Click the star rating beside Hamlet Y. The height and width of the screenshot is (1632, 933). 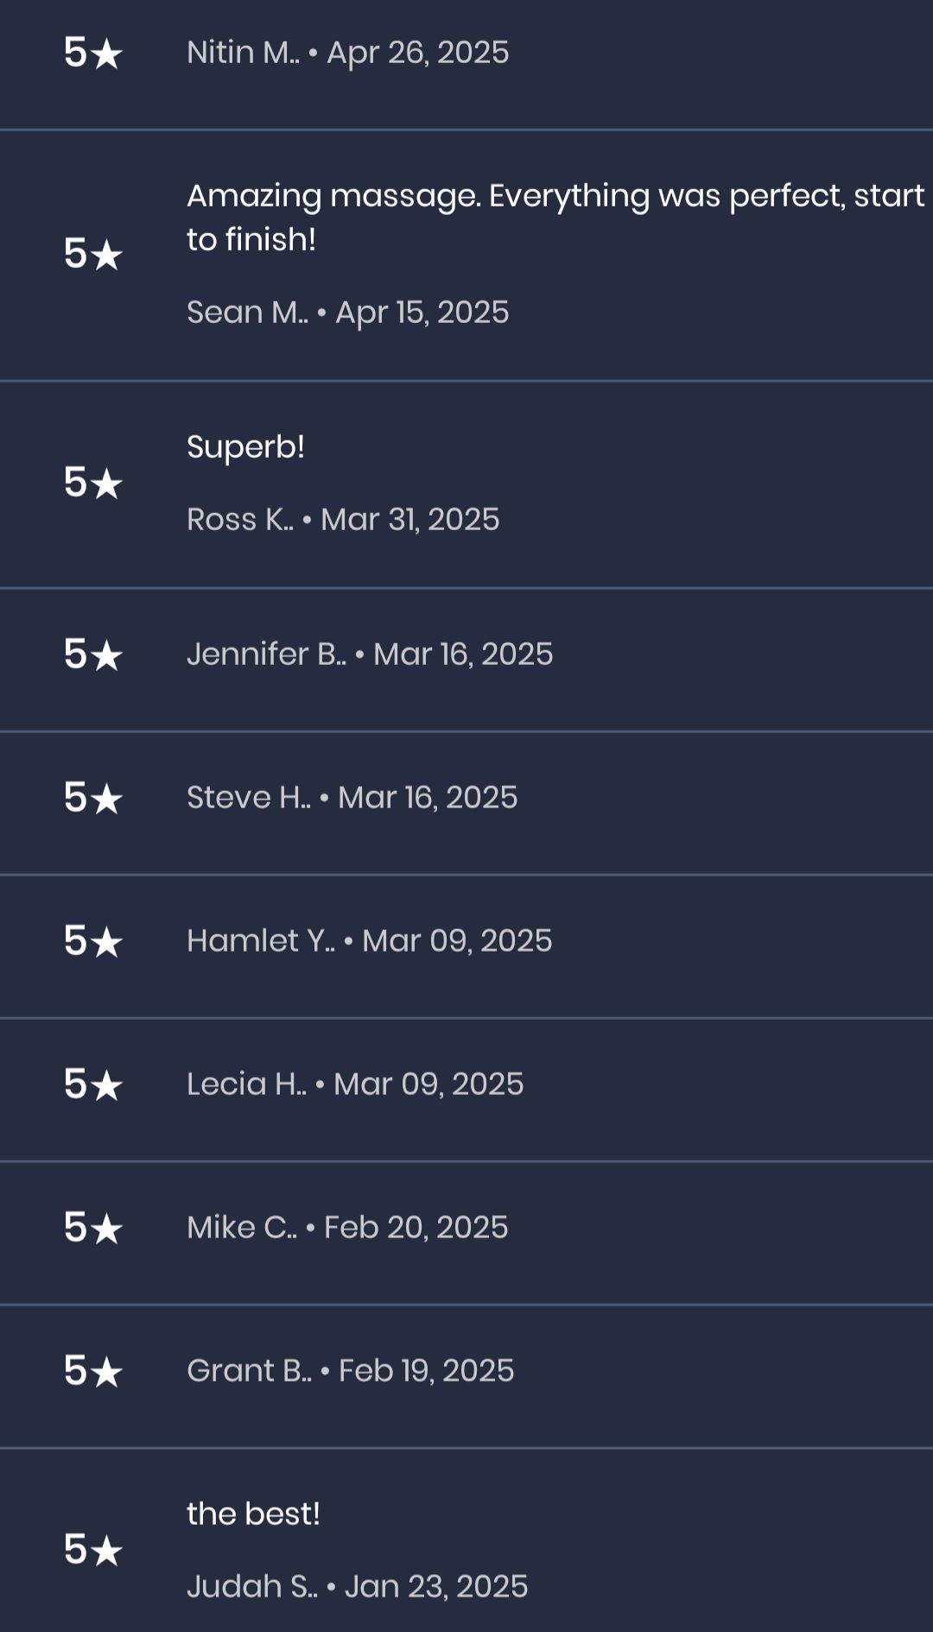93,941
